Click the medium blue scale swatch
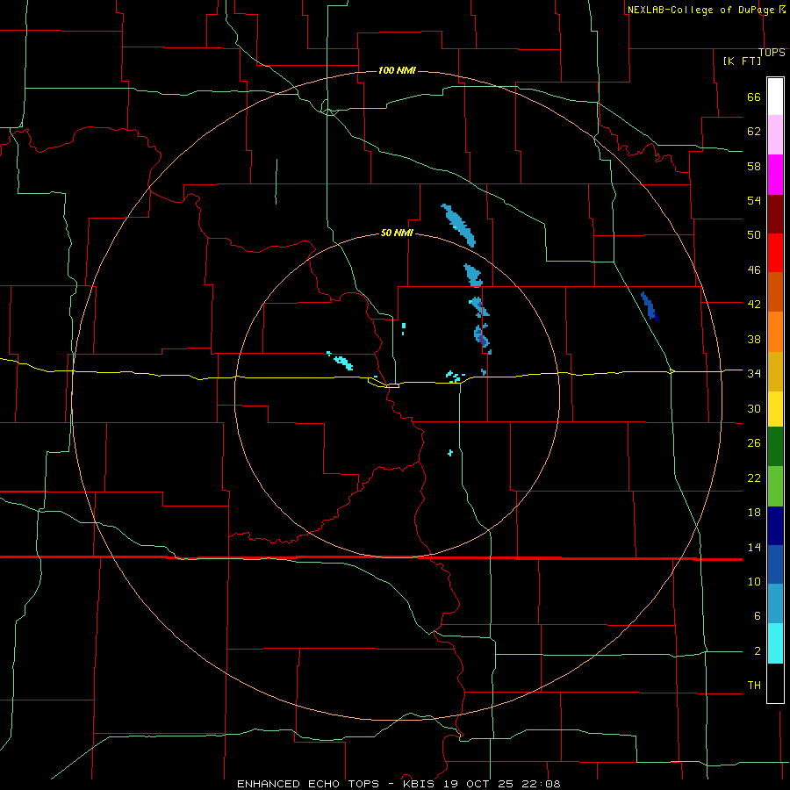The height and width of the screenshot is (790, 790). point(775,564)
